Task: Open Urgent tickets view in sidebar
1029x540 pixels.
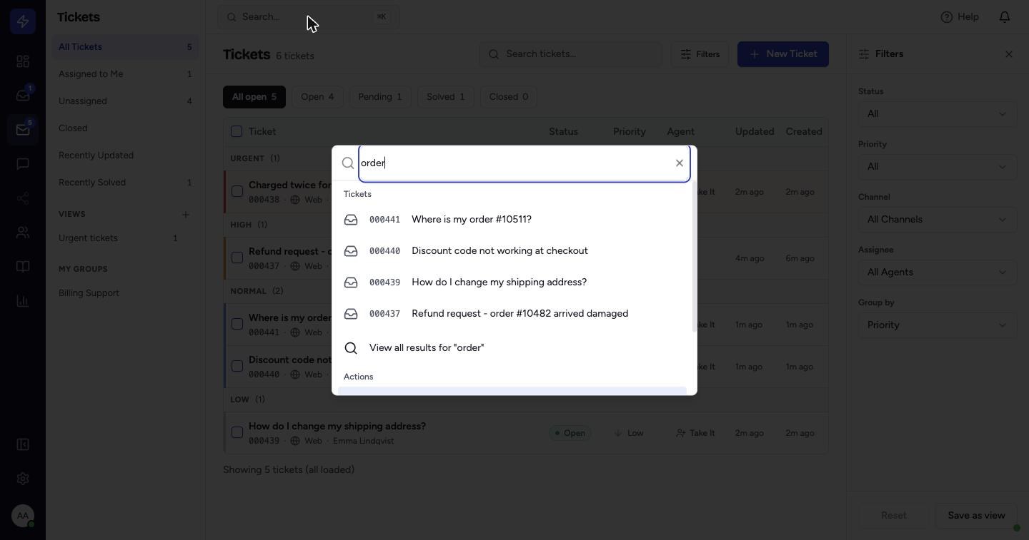Action: 126,238
